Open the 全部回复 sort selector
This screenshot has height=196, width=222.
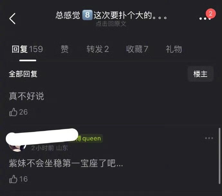[x=23, y=74]
